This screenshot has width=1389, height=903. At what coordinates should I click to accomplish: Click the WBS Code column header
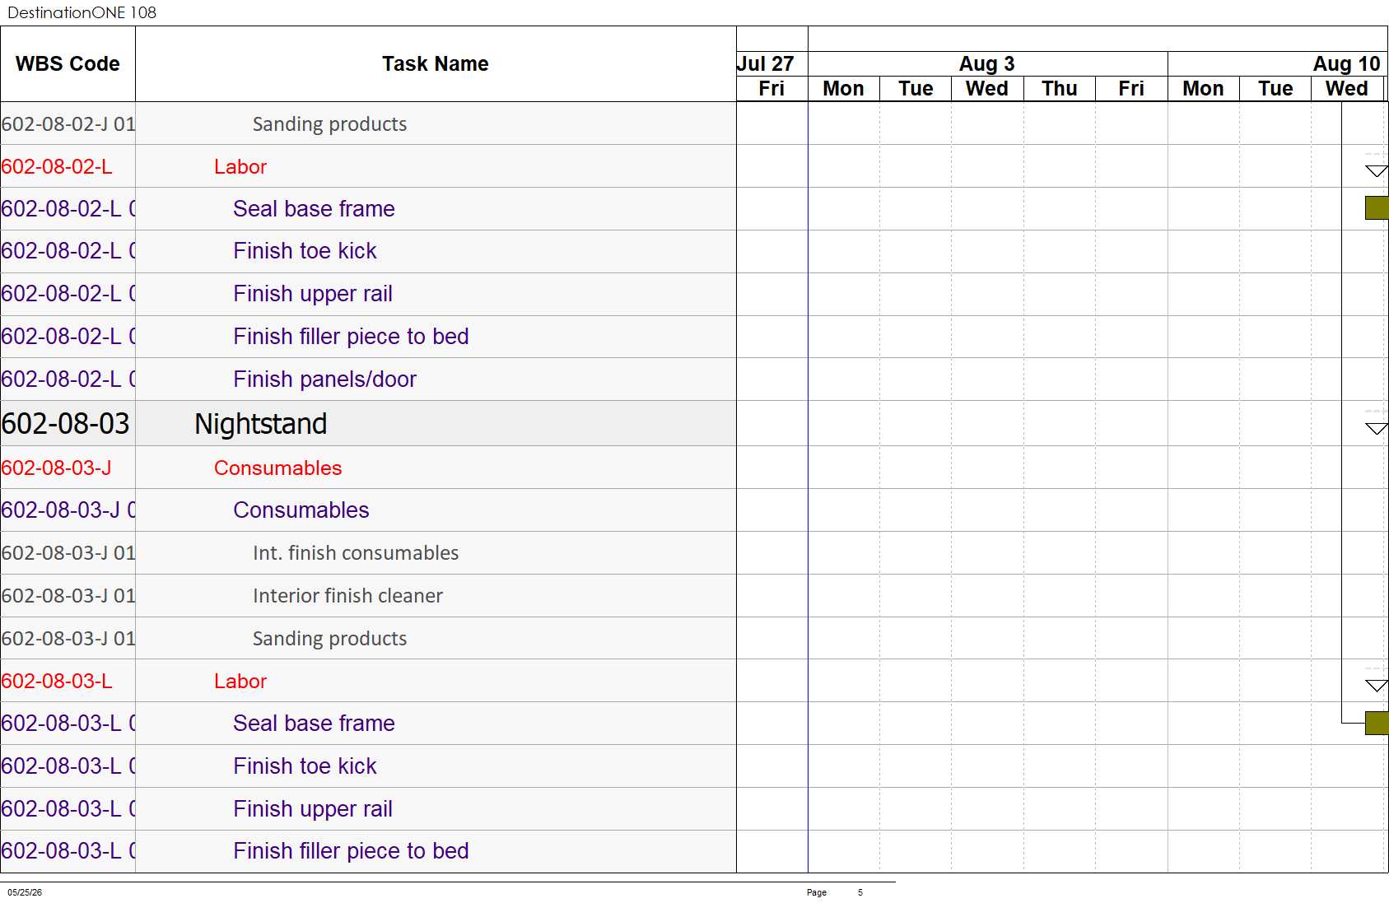coord(68,64)
